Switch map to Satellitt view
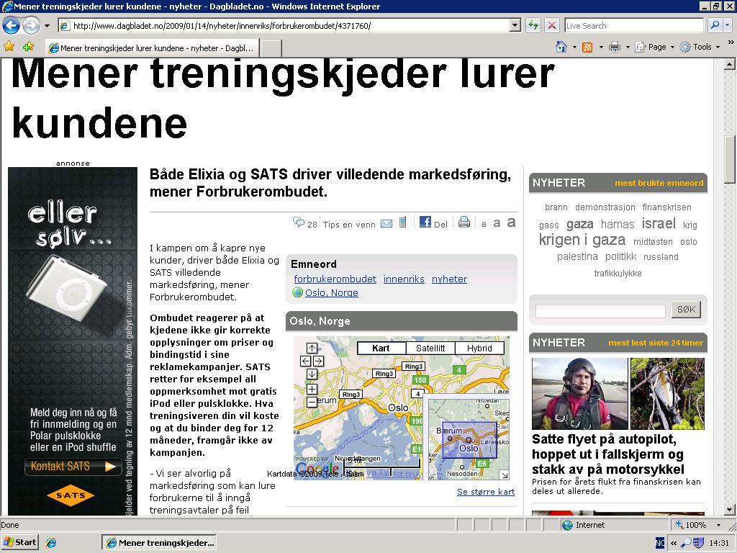Viewport: 737px width, 553px height. pos(430,348)
